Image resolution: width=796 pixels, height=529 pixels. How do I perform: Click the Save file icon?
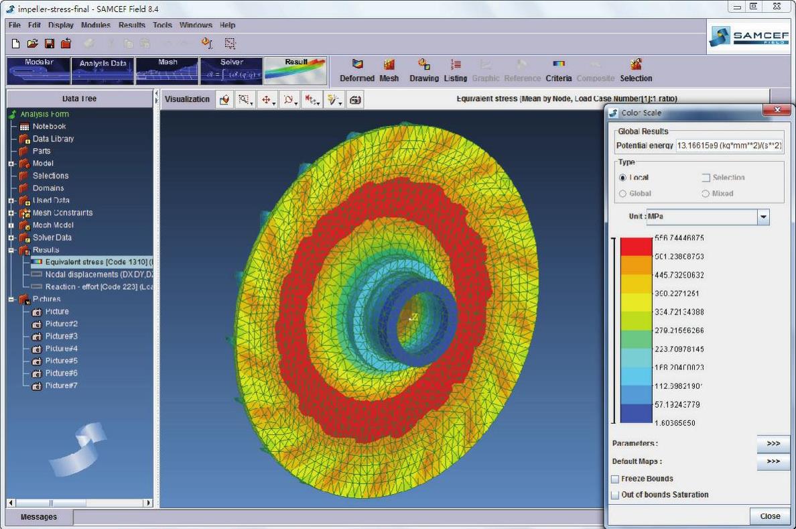49,44
